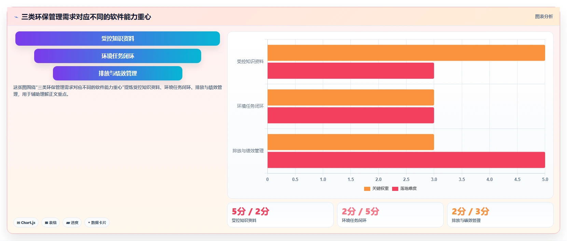Click the small icon before the card title
This screenshot has height=241, width=567.
point(16,17)
